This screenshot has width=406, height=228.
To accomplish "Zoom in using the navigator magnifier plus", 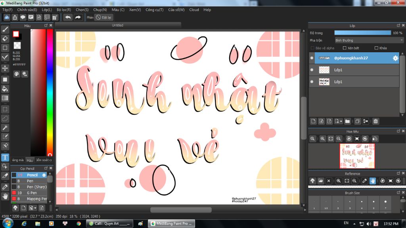I will (323, 139).
